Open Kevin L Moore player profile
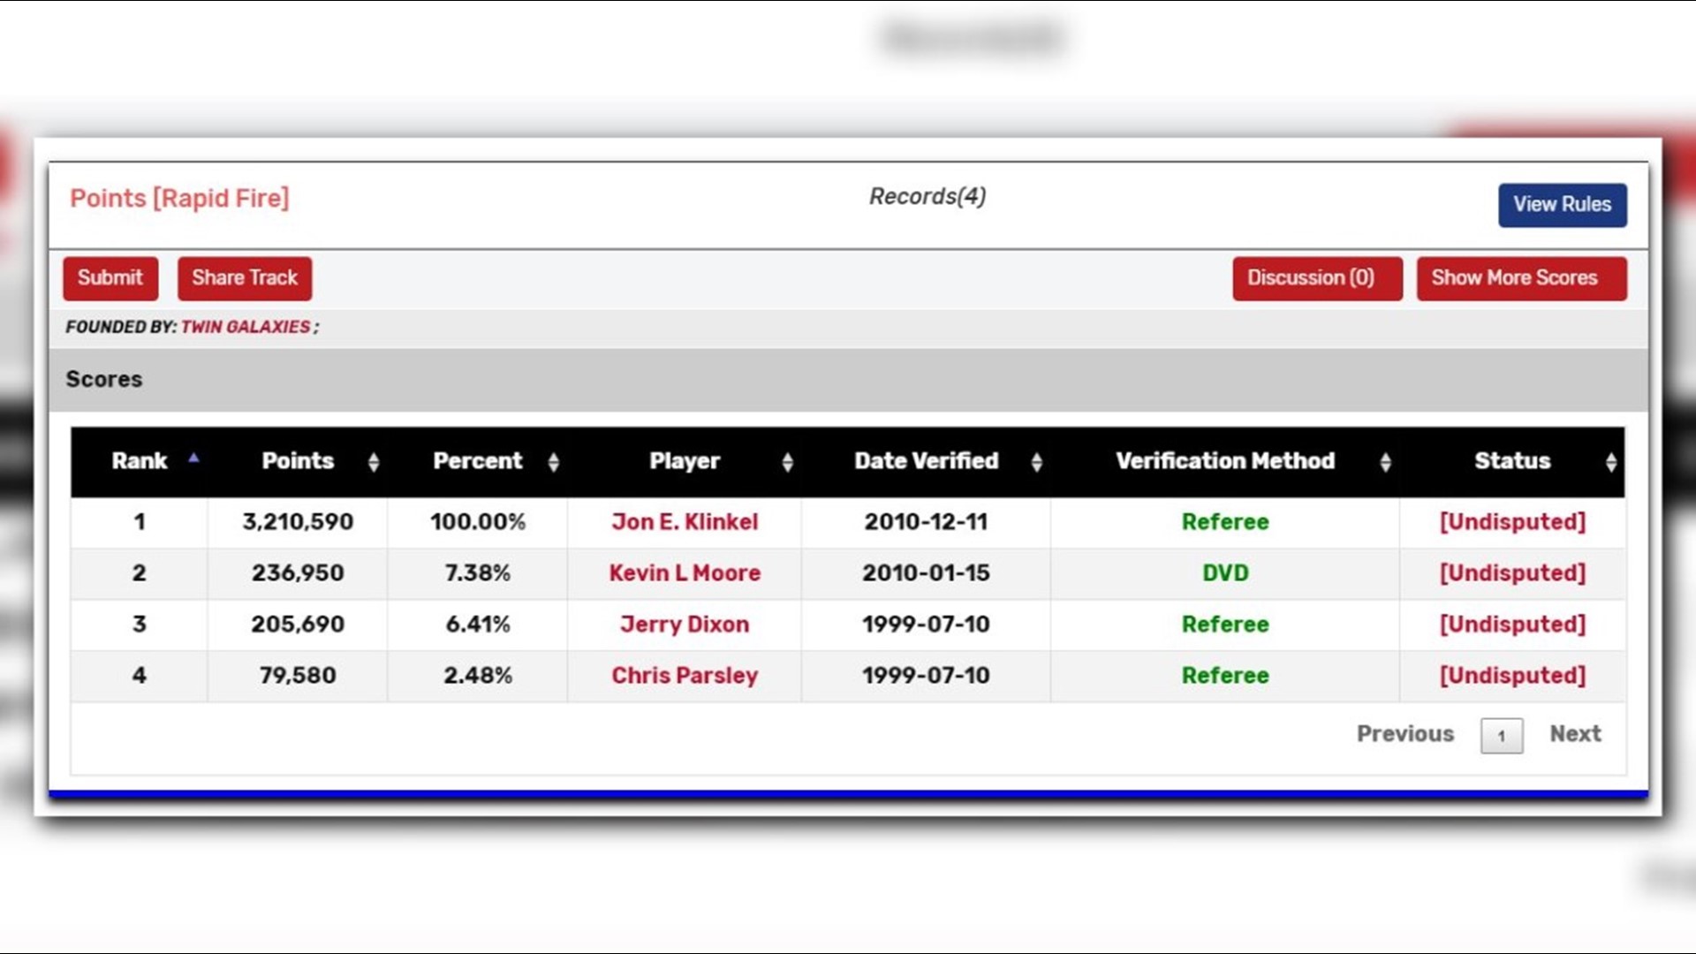The width and height of the screenshot is (1696, 954). click(x=685, y=573)
